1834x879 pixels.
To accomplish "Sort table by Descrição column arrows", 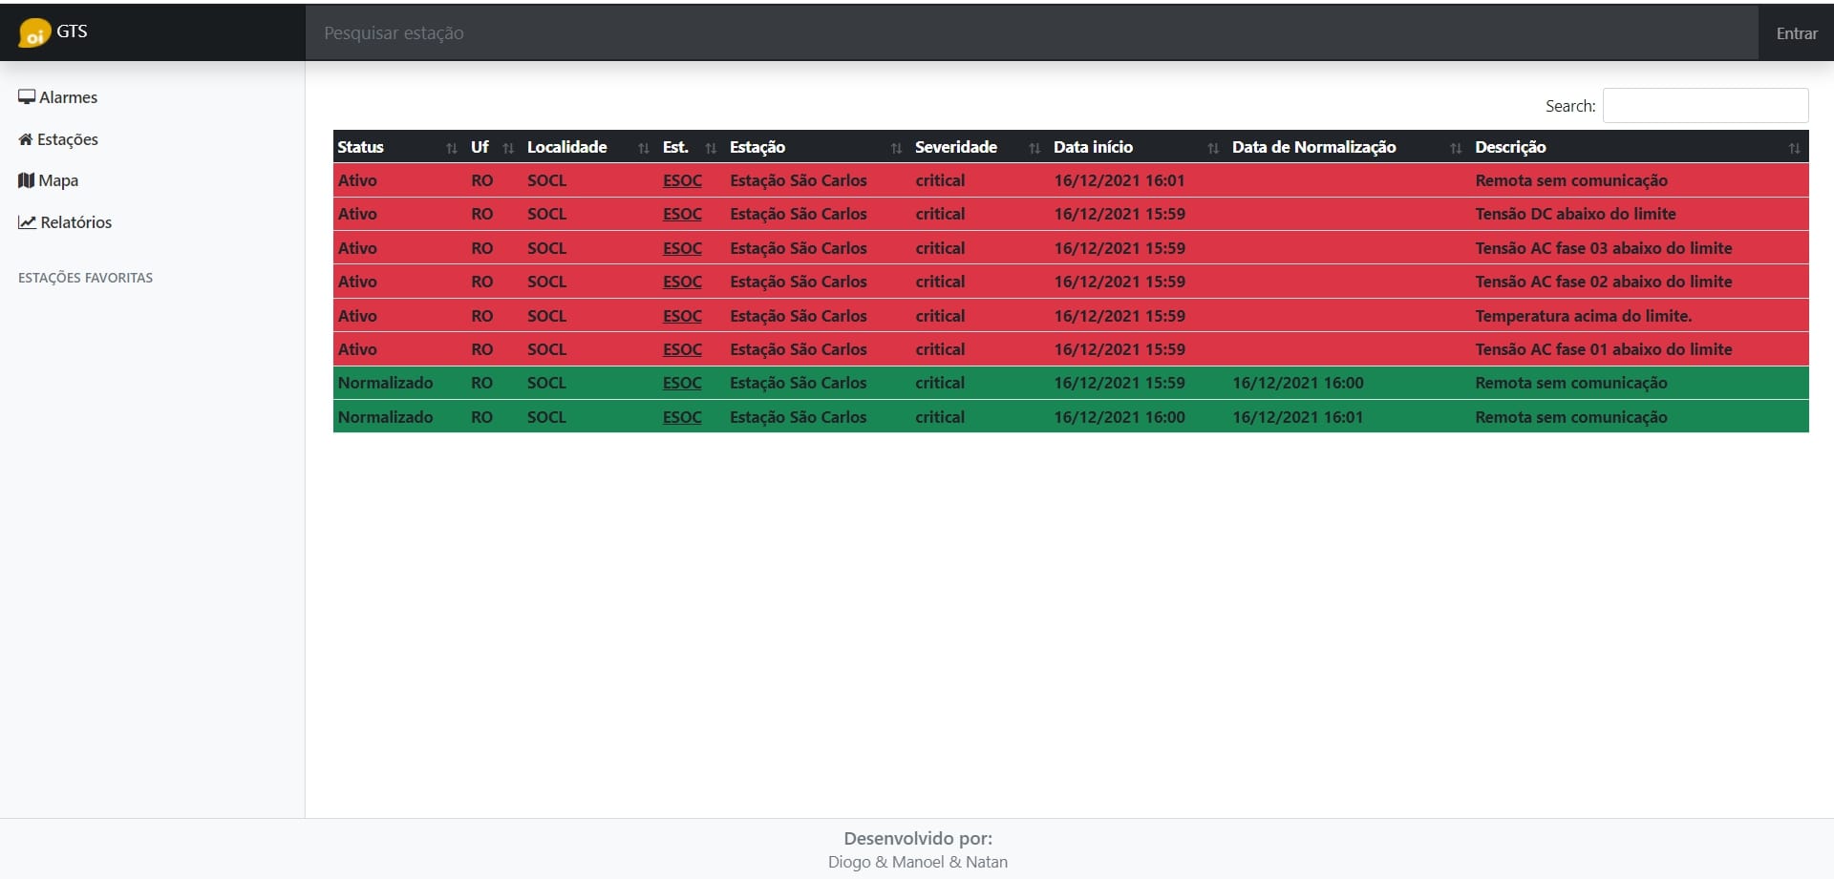I will click(x=1795, y=148).
